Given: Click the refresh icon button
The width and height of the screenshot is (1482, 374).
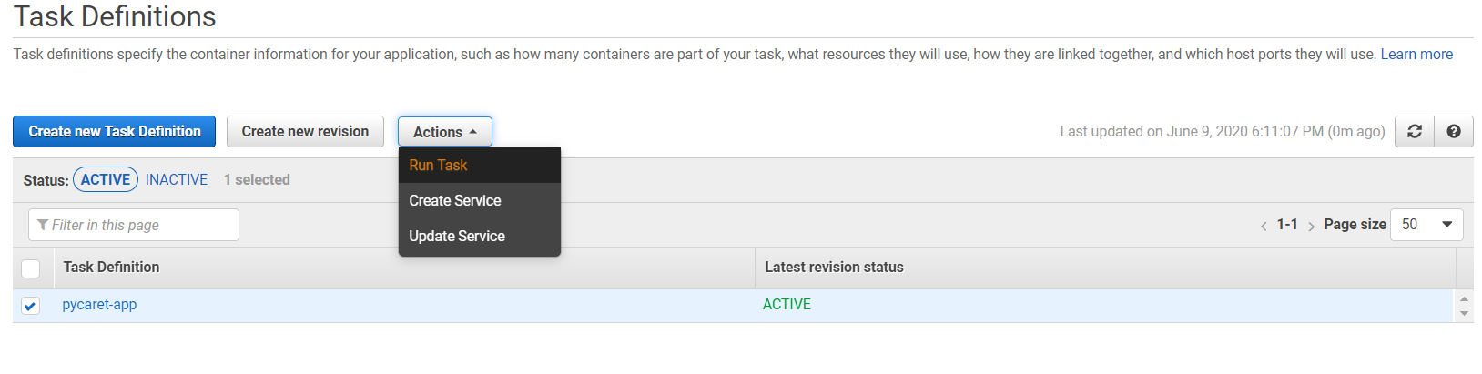Looking at the screenshot, I should click(1414, 132).
